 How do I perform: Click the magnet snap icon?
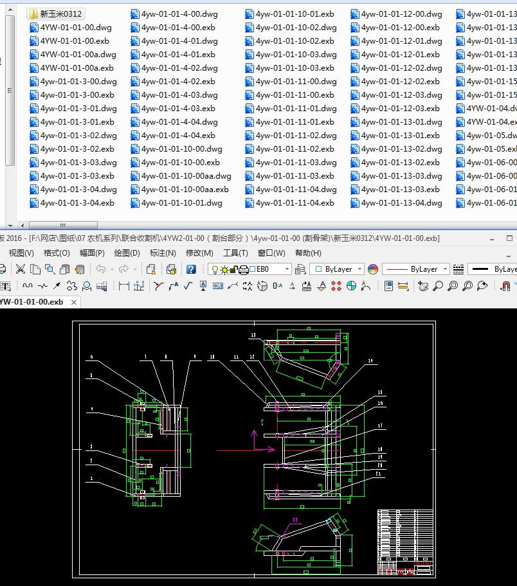coord(505,286)
